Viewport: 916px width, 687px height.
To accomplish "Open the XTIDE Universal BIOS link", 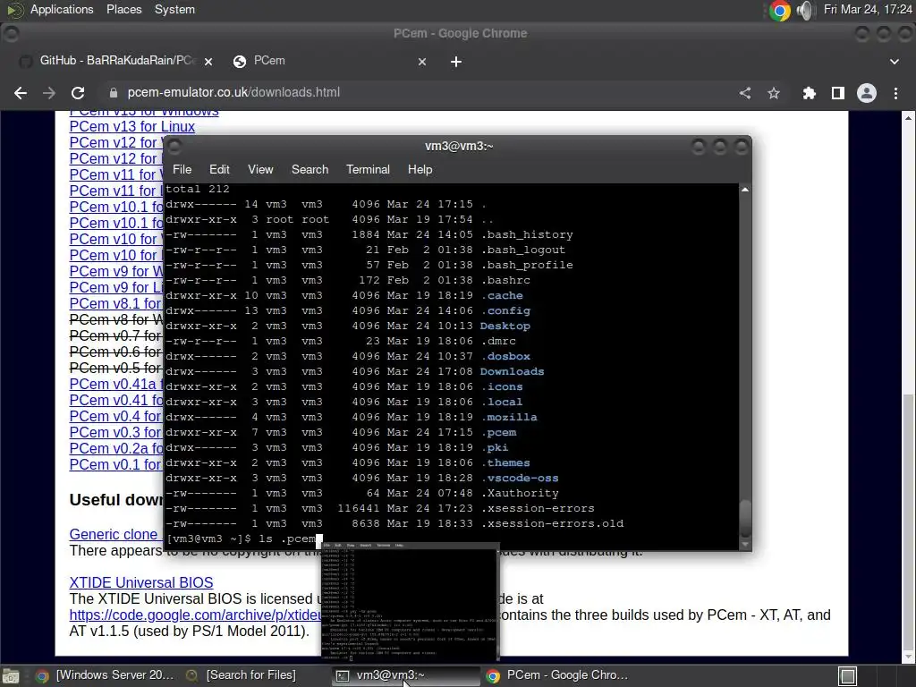I will tap(140, 582).
